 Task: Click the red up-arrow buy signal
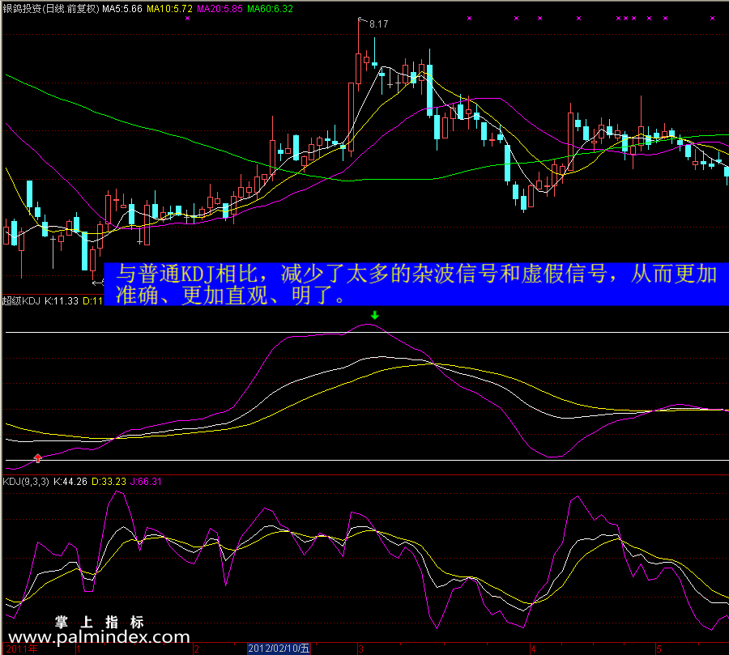tap(37, 458)
